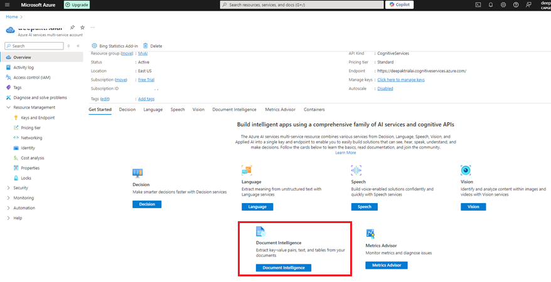
Task: Click the blue Document Intelligence button
Action: tap(284, 268)
